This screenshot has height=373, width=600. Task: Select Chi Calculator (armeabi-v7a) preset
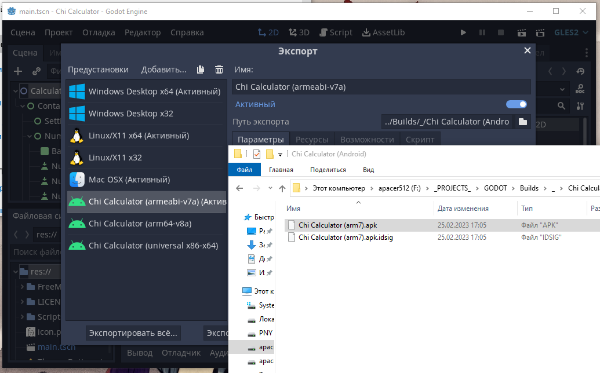pos(147,202)
